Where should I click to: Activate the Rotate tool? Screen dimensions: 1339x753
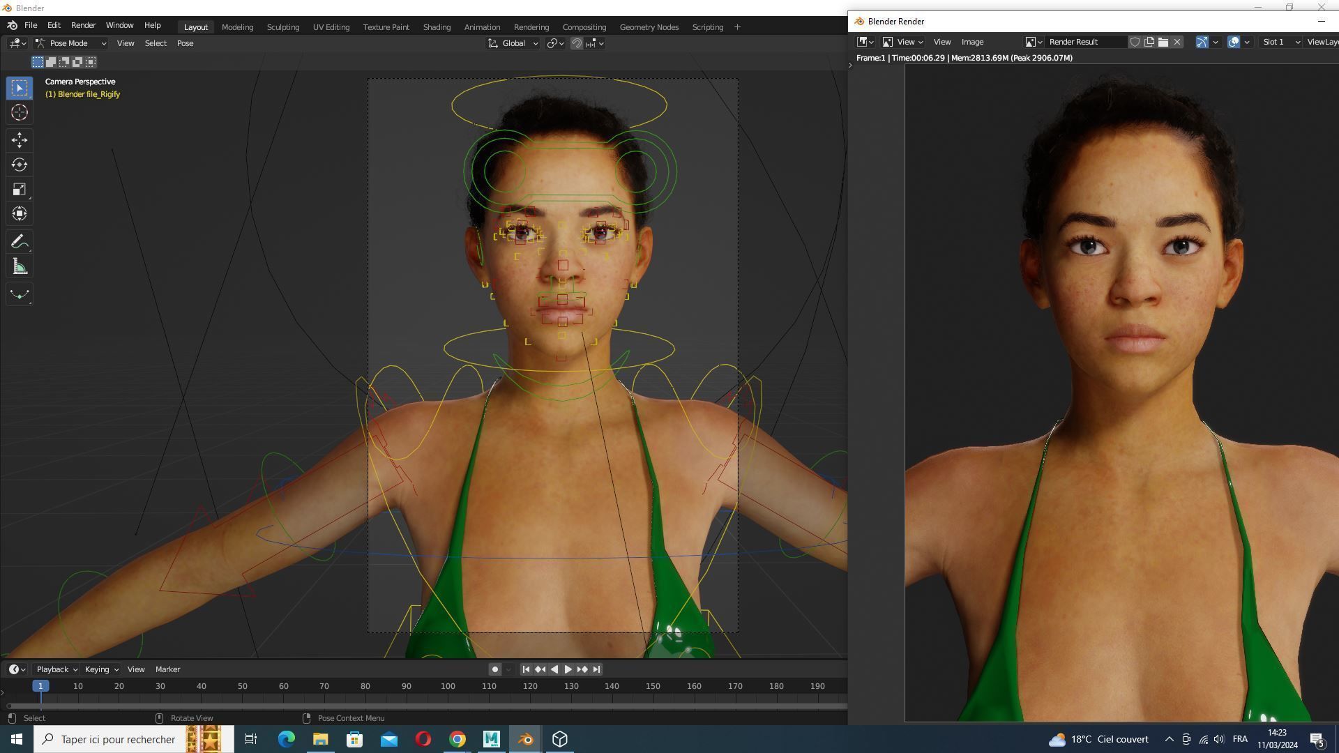[x=20, y=165]
